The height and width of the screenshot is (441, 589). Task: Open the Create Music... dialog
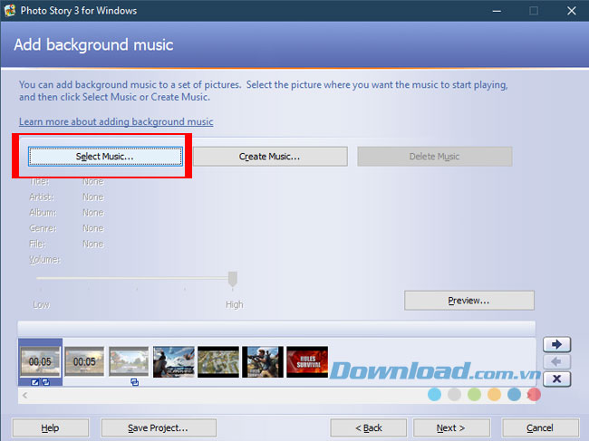(x=270, y=157)
